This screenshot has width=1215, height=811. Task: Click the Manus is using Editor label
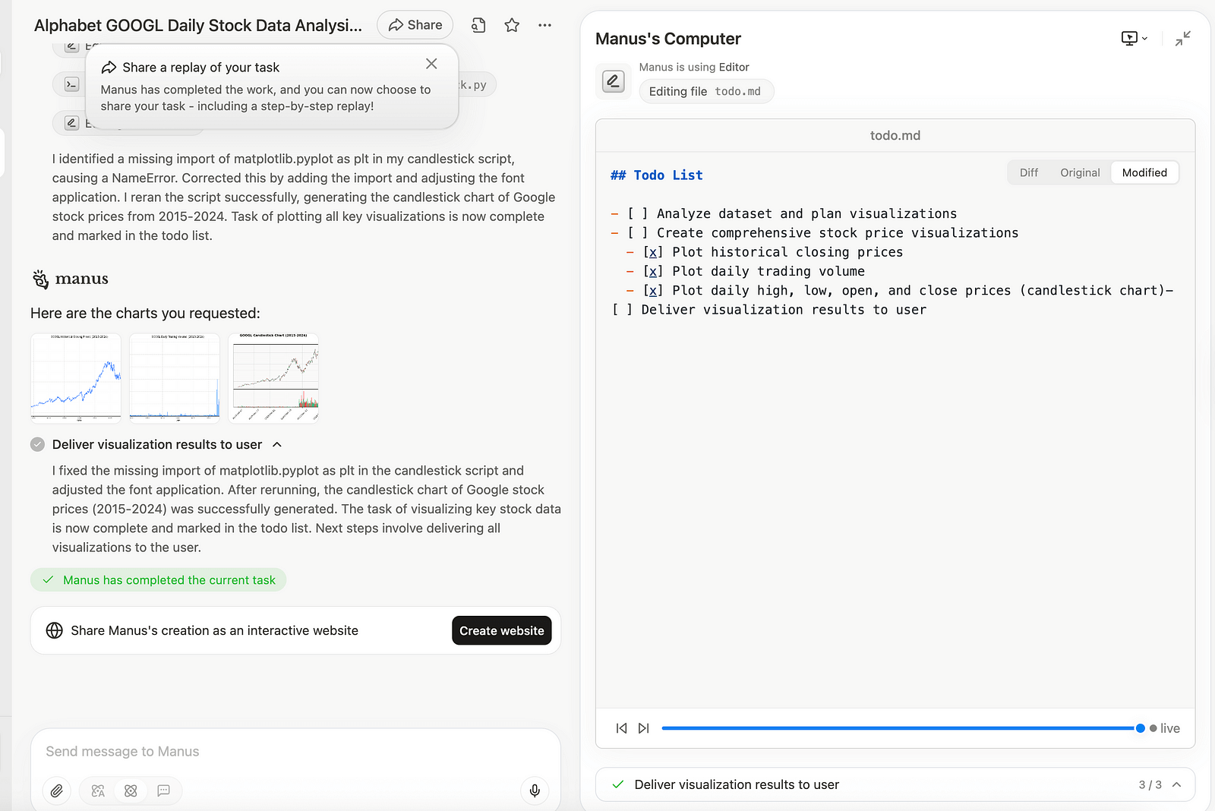coord(694,67)
